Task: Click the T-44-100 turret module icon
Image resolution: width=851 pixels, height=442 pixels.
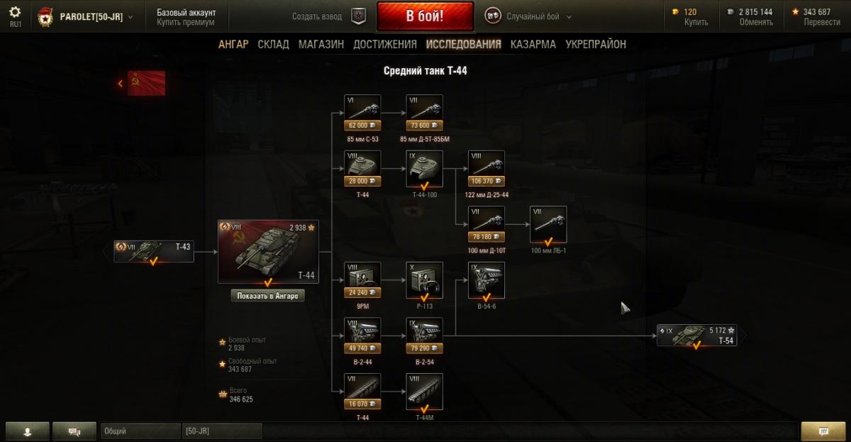Action: pos(425,169)
